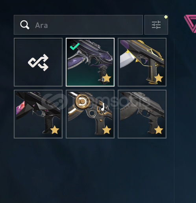The width and height of the screenshot is (196, 203).
Task: Choose the default black weapon skin
Action: 142,114
